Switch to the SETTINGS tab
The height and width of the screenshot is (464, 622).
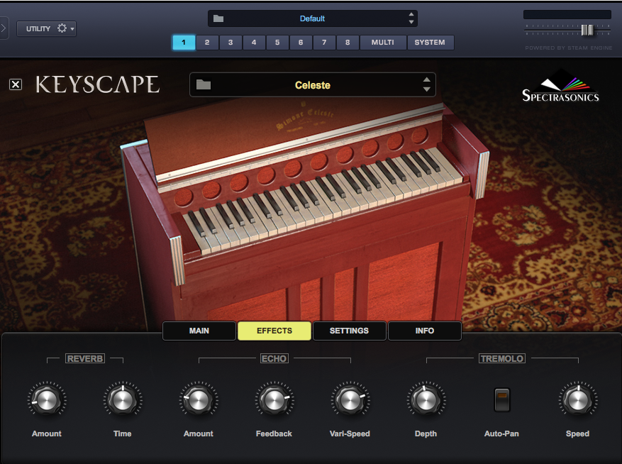coord(349,331)
